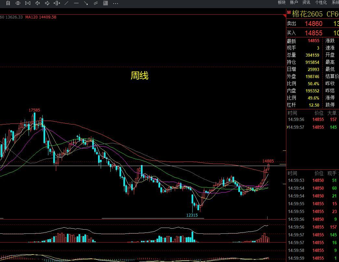Select the measuring ruler tool icon

click(x=57, y=3)
